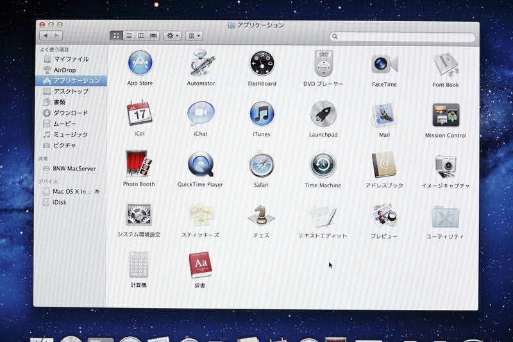
Task: Launch Automator from the applications grid
Action: [201, 64]
